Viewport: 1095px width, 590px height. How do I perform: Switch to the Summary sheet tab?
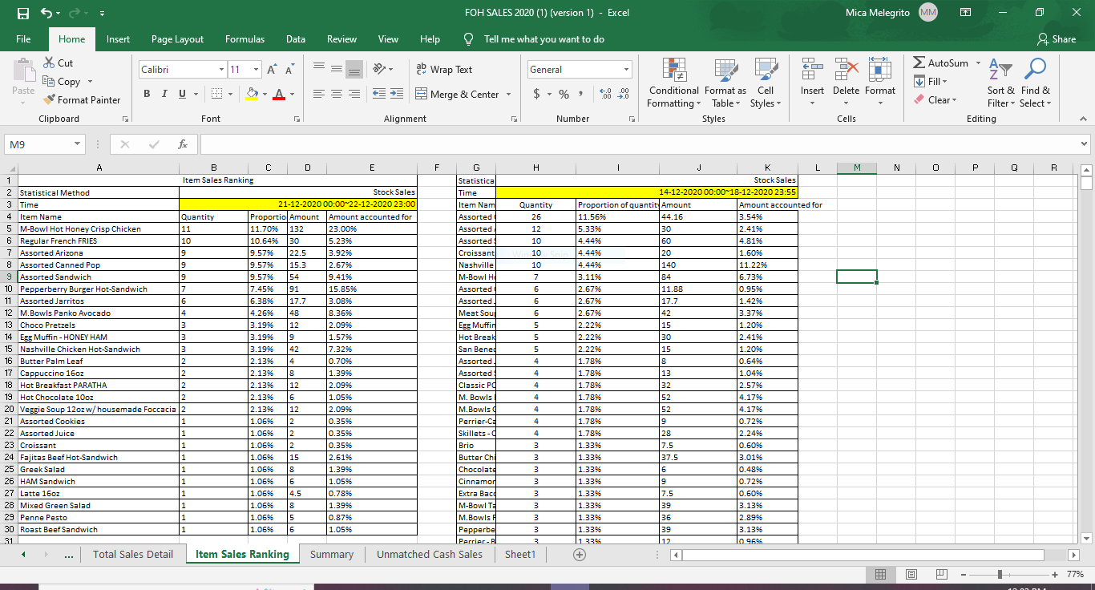tap(331, 555)
